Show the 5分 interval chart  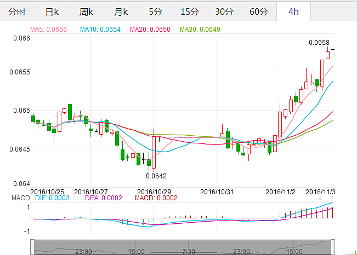155,11
